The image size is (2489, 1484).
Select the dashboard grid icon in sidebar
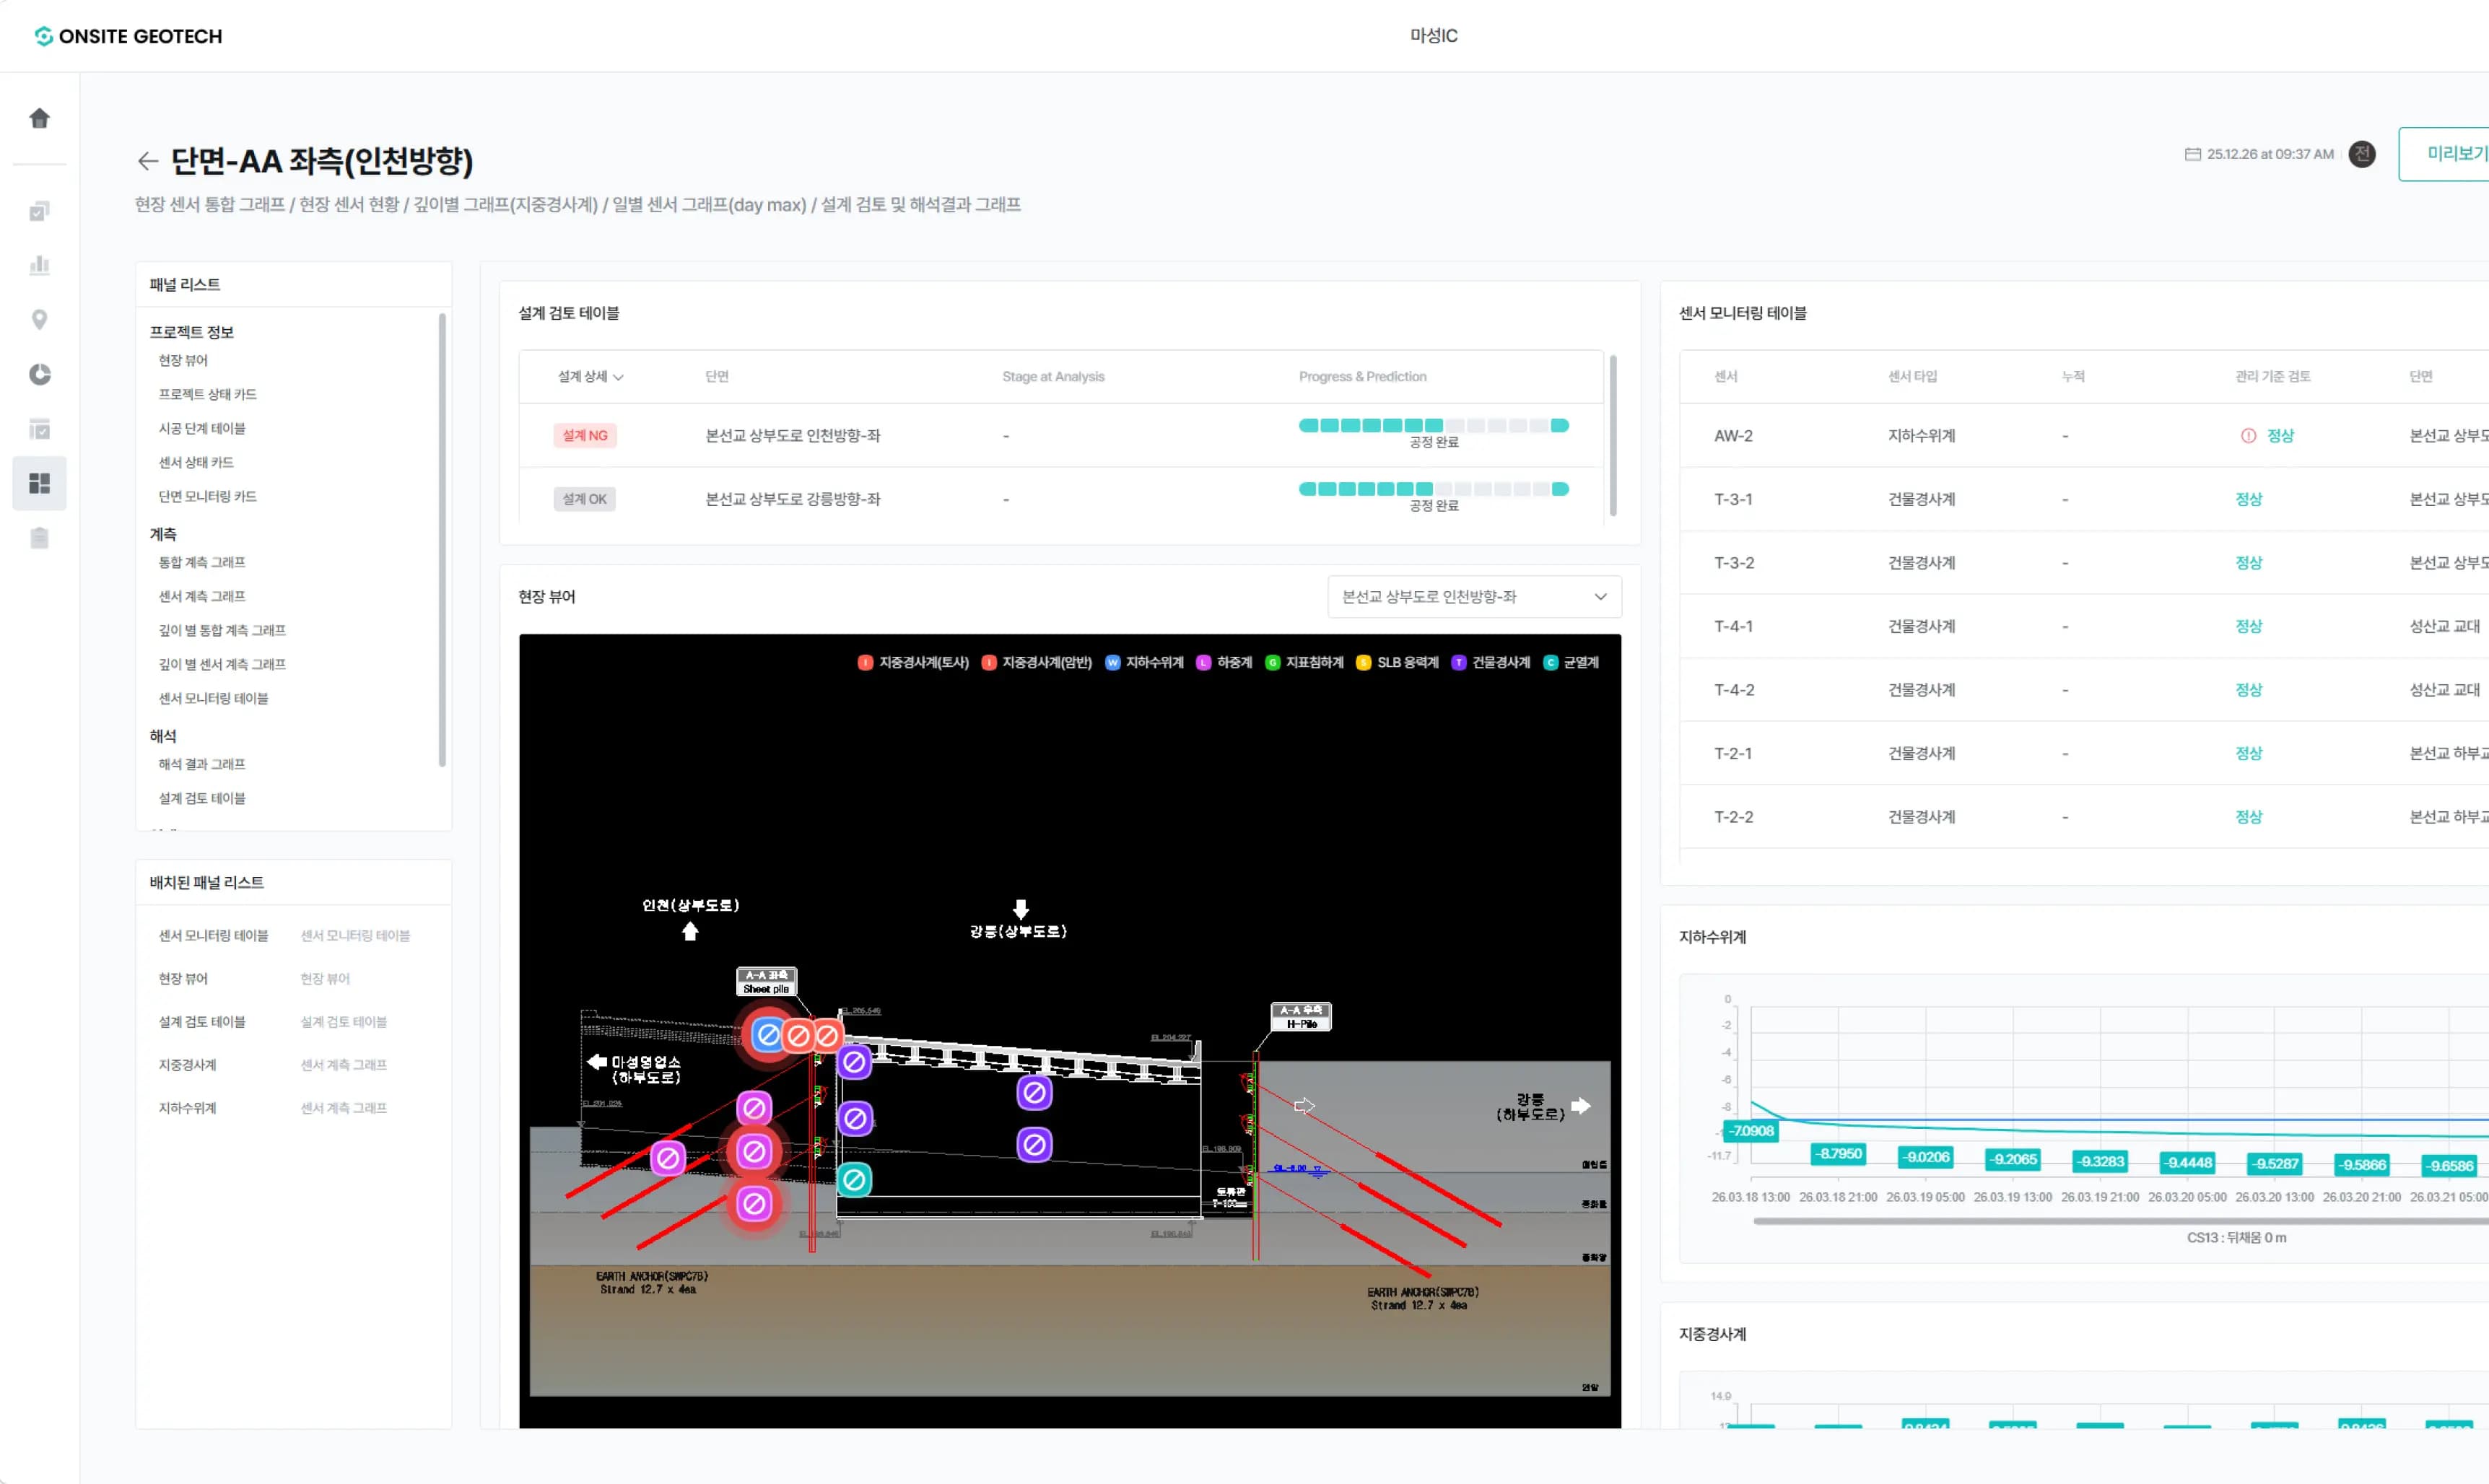(40, 484)
